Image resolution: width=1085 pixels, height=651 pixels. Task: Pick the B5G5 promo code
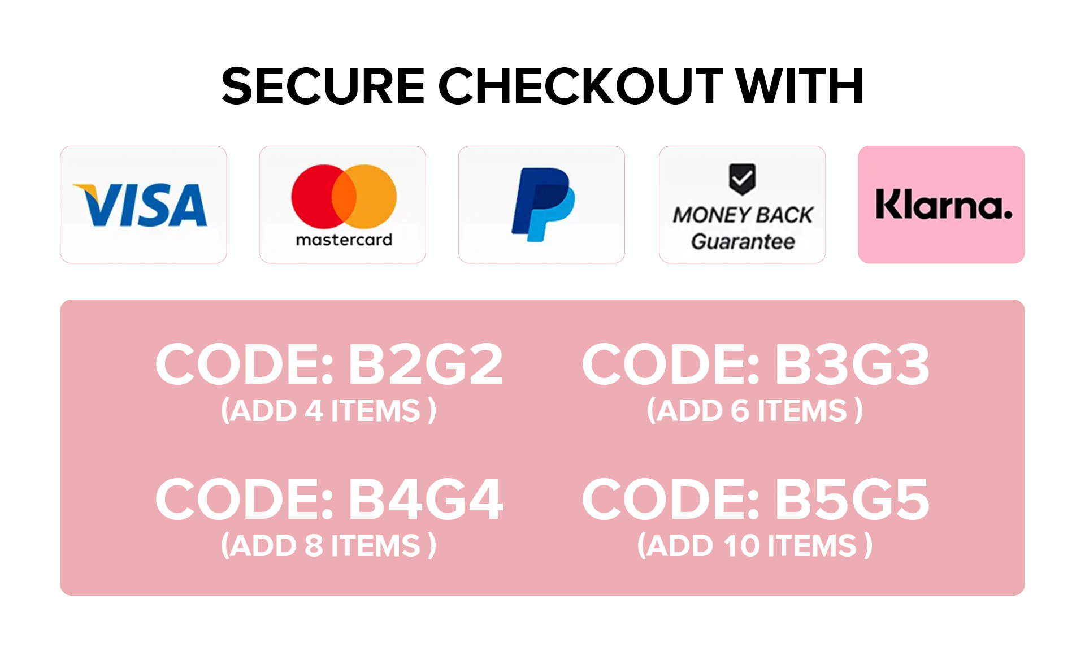point(756,500)
